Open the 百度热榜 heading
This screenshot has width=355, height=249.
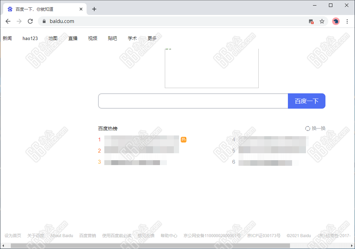coord(108,129)
